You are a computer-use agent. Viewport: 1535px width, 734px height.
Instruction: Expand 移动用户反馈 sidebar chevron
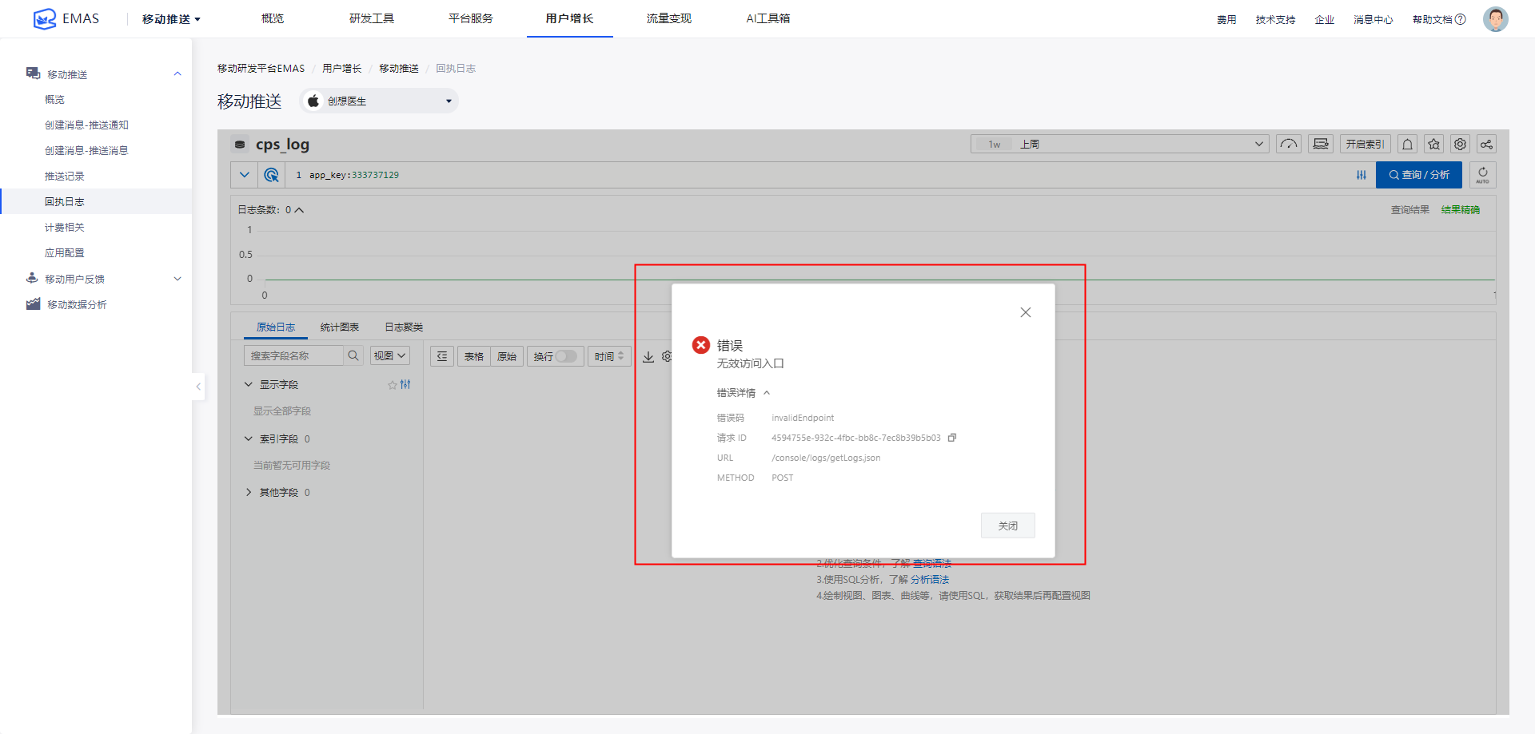tap(177, 278)
